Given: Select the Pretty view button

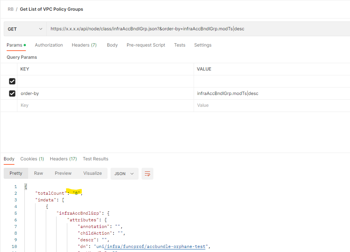Looking at the screenshot, I should [16, 173].
